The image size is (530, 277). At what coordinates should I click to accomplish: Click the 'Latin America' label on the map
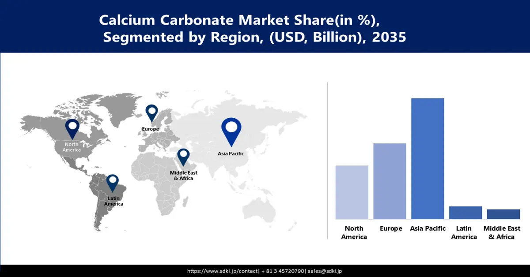pos(114,201)
